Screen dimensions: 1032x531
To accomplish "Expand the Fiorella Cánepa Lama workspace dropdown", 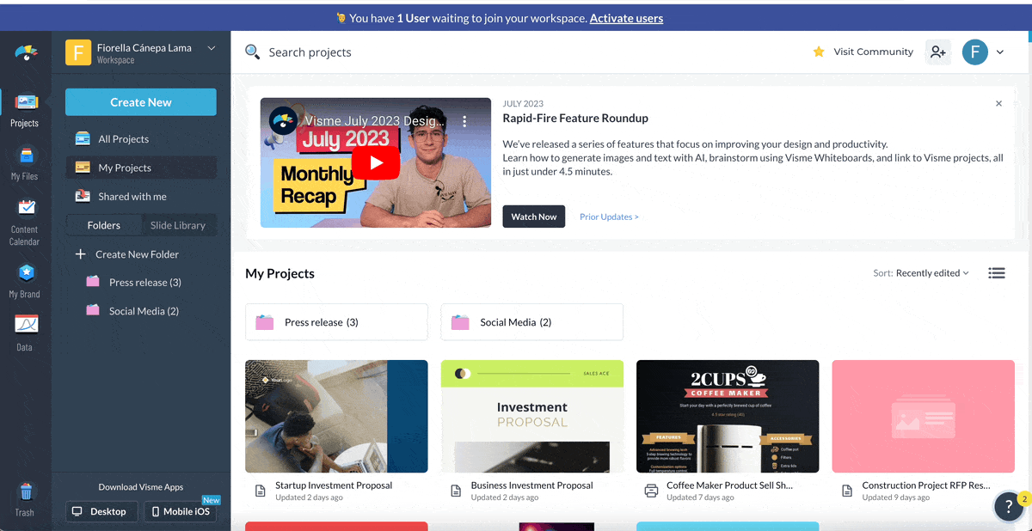I will click(x=212, y=49).
